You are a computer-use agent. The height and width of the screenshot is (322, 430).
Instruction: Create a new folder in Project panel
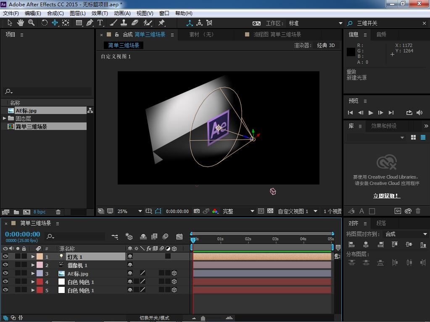[x=16, y=212]
